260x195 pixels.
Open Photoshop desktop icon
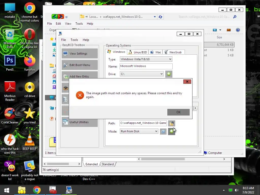tap(10, 63)
